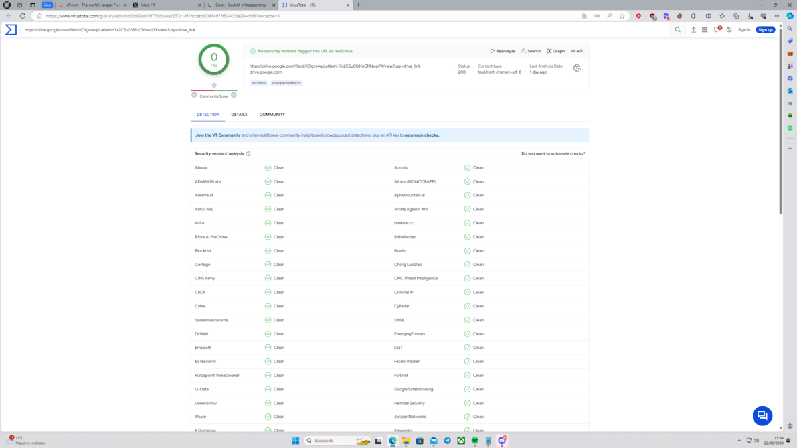The image size is (797, 448).
Task: Click Search in analysis header
Action: coord(531,51)
